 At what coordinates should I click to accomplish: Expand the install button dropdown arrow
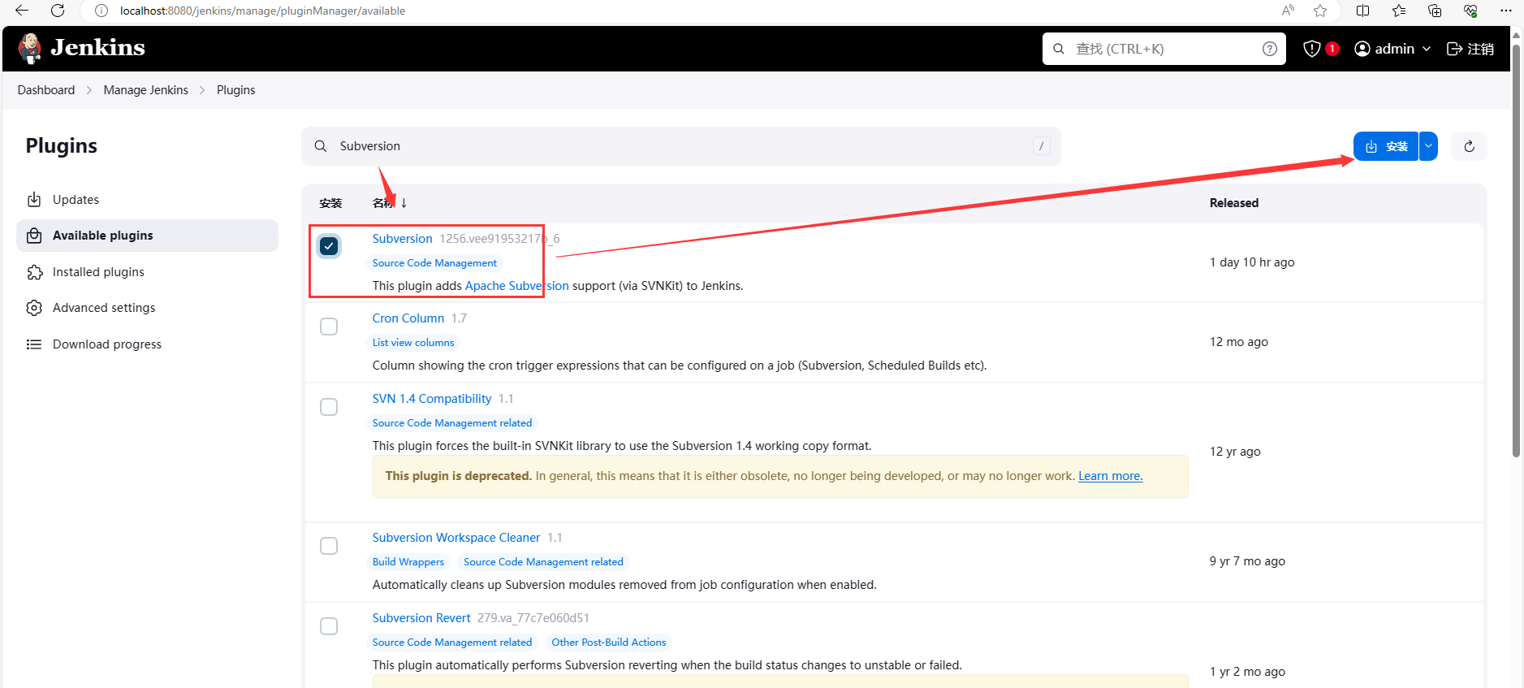pyautogui.click(x=1428, y=146)
